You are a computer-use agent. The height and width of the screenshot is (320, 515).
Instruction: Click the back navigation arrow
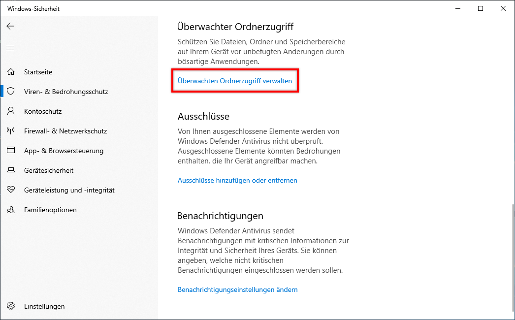pyautogui.click(x=10, y=26)
